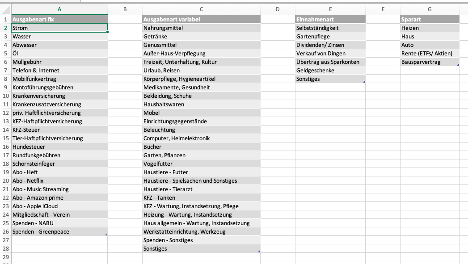This screenshot has height=264, width=468.
Task: Select the 'Rundfunkgebühren' cell
Action: click(59, 155)
